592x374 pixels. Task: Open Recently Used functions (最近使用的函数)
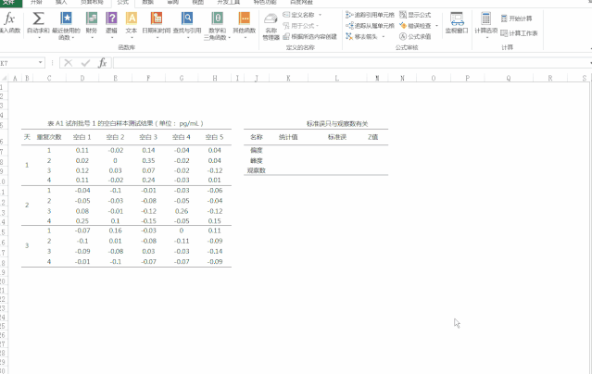coord(66,24)
